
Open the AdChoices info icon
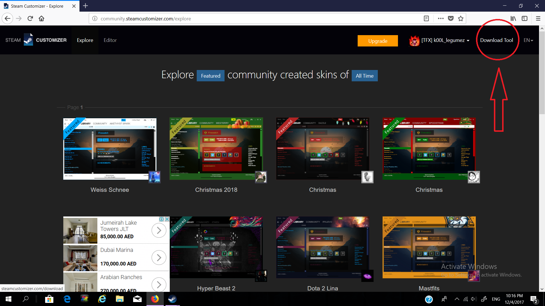tap(162, 219)
